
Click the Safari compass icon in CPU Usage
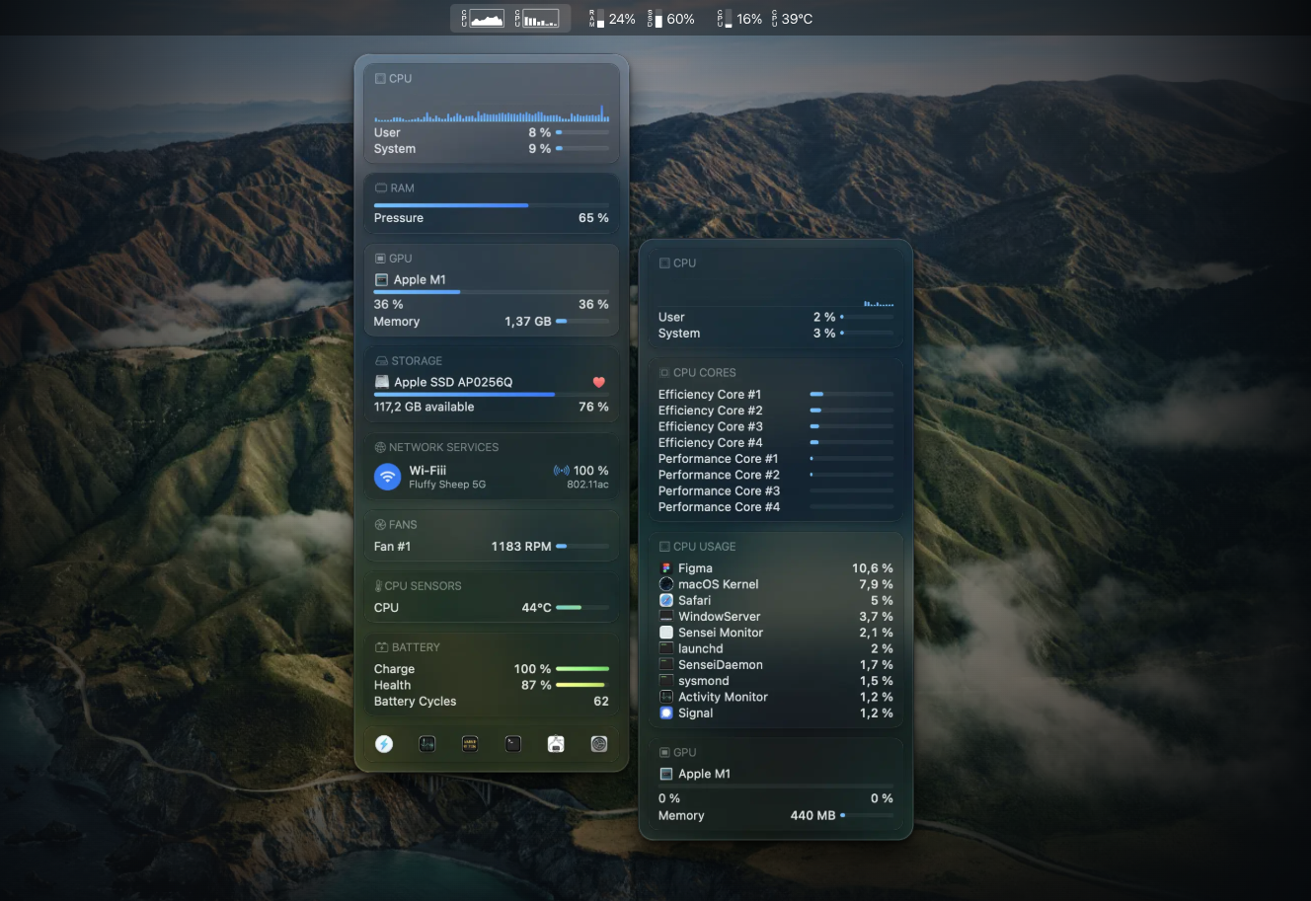point(666,600)
